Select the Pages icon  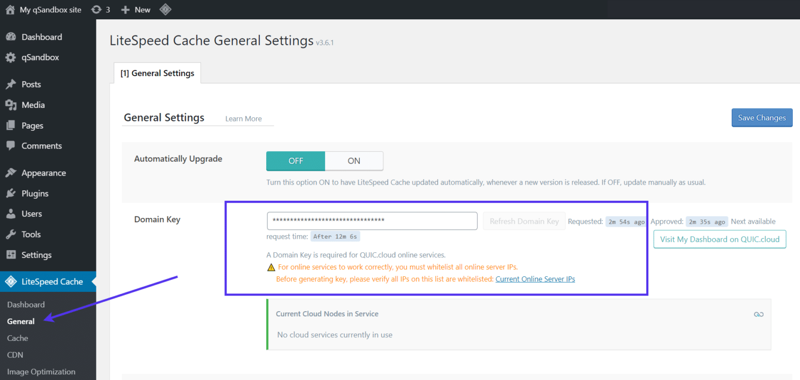pos(11,125)
